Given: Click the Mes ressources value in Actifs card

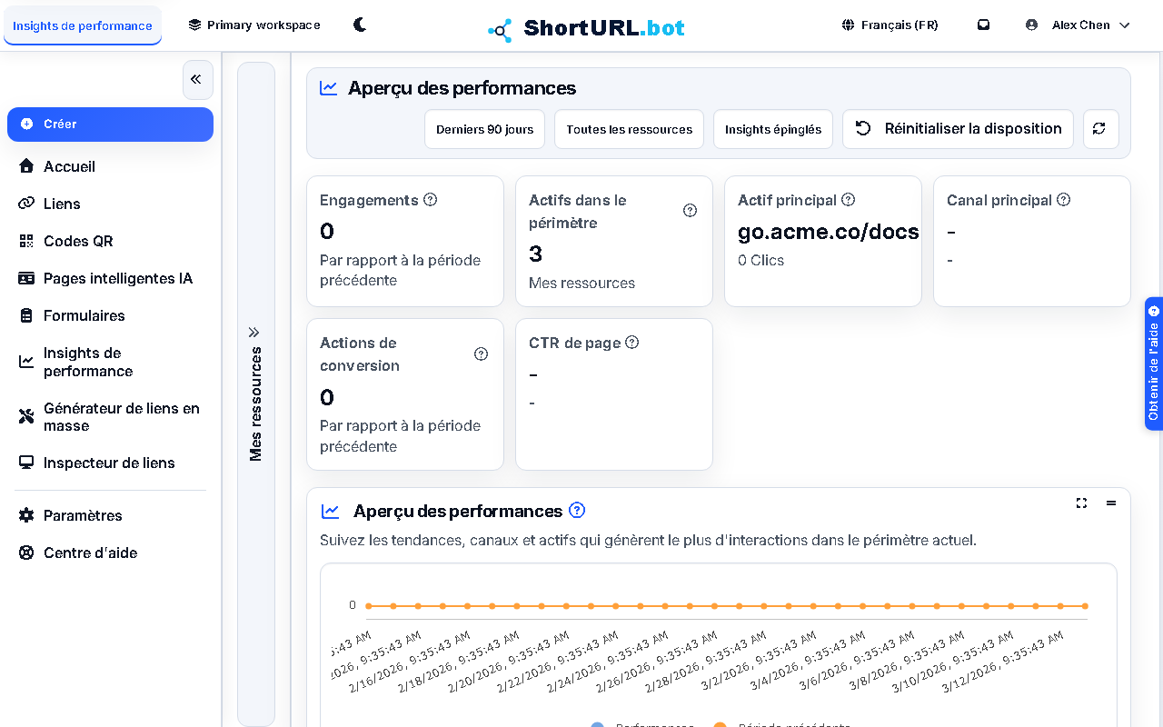Looking at the screenshot, I should click(x=581, y=283).
